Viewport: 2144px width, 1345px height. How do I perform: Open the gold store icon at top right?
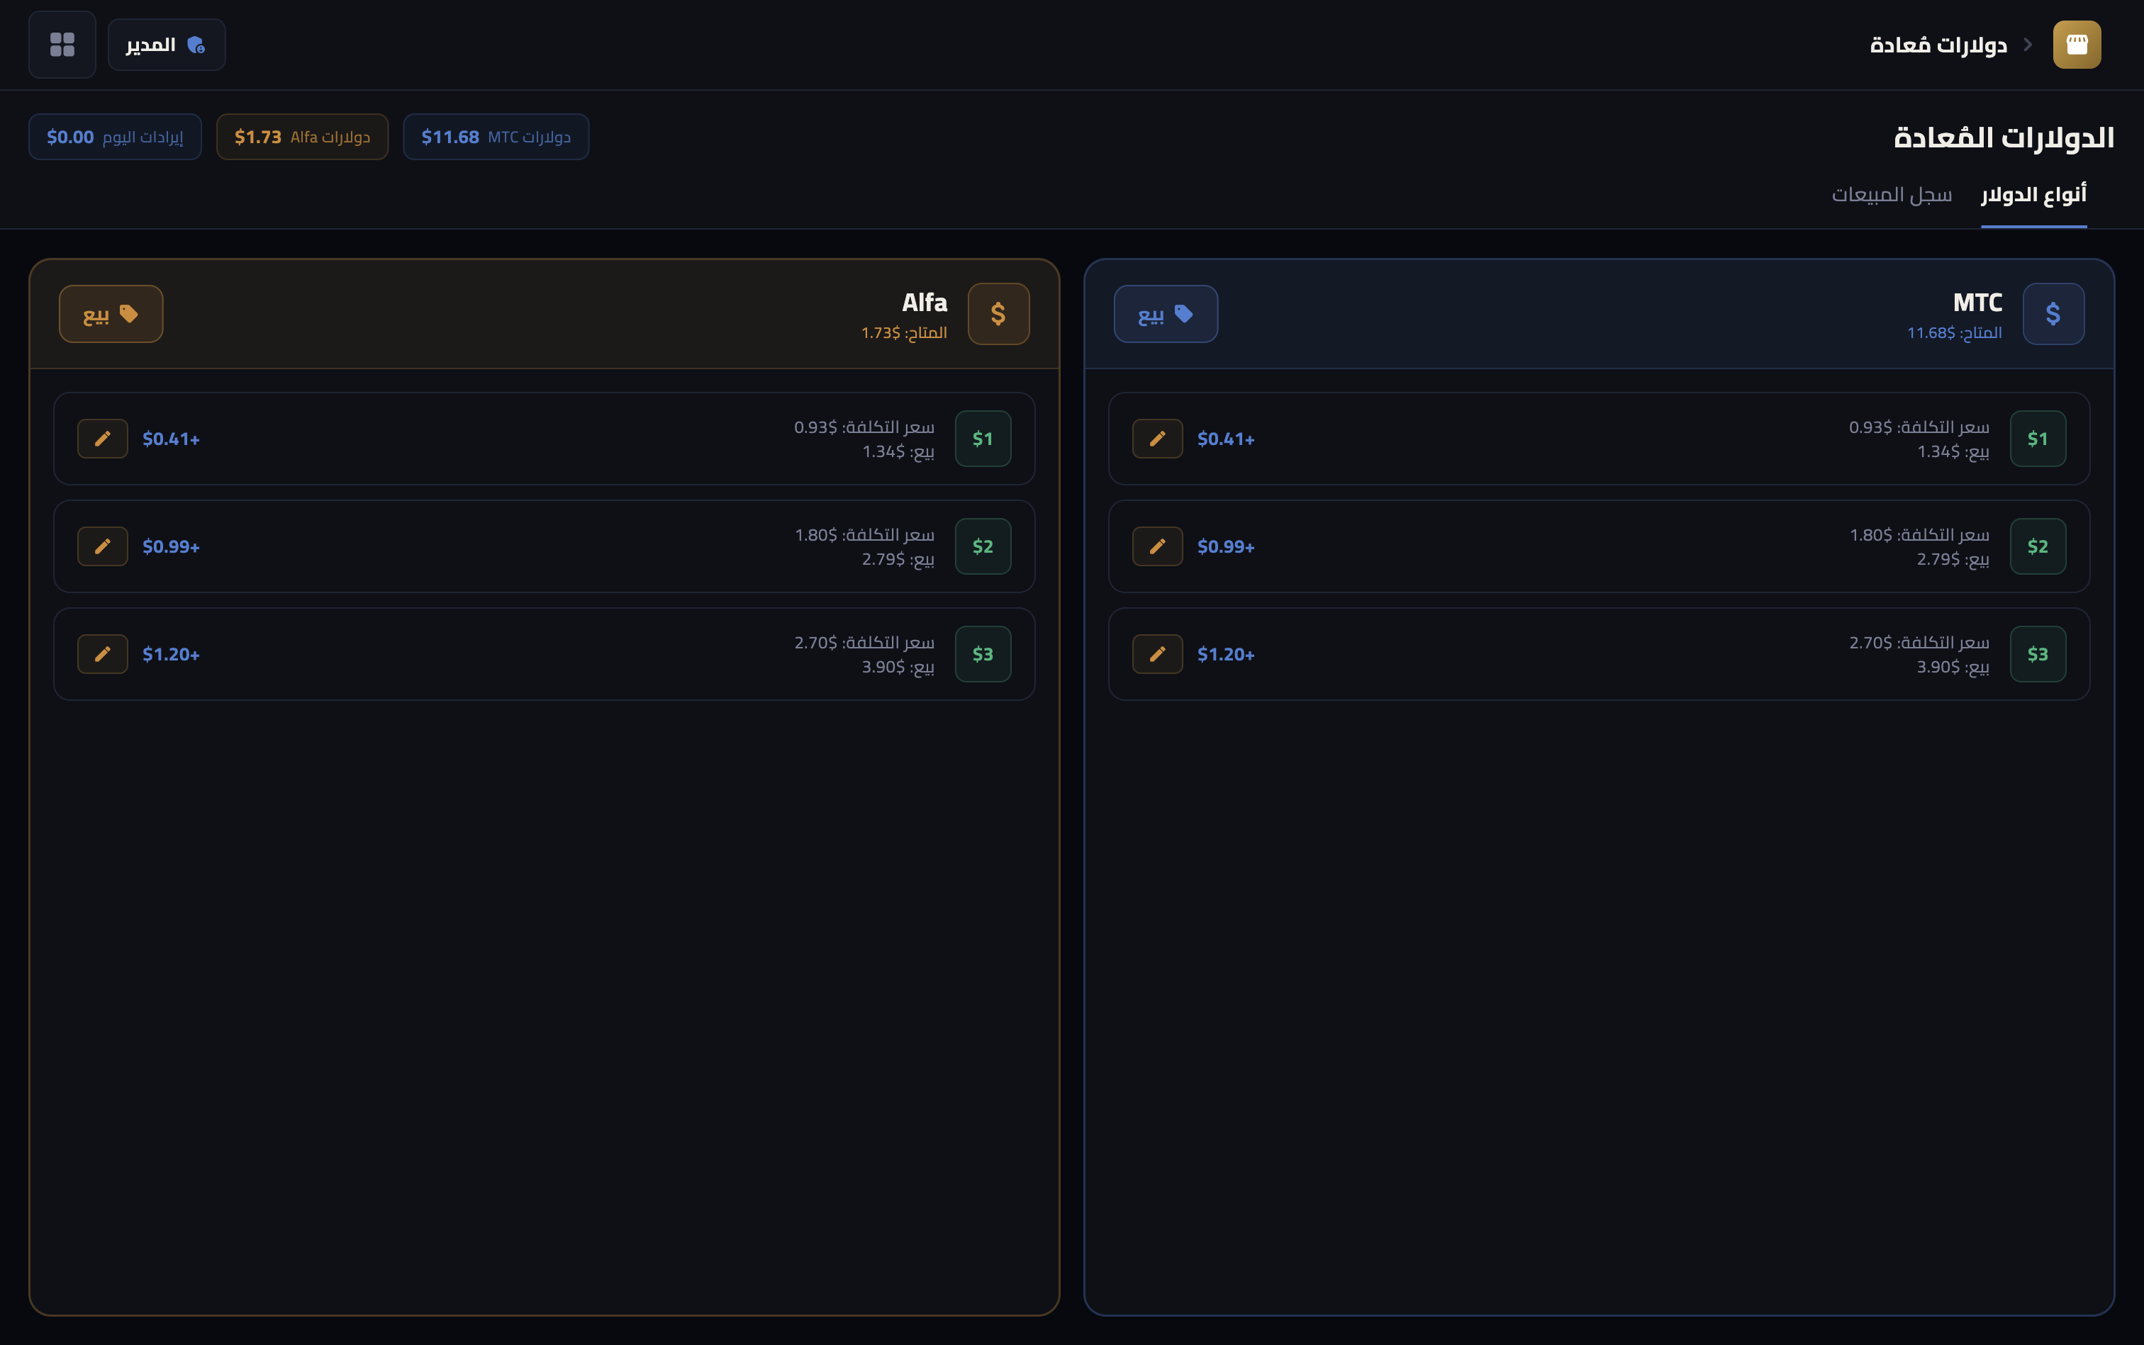(2077, 45)
